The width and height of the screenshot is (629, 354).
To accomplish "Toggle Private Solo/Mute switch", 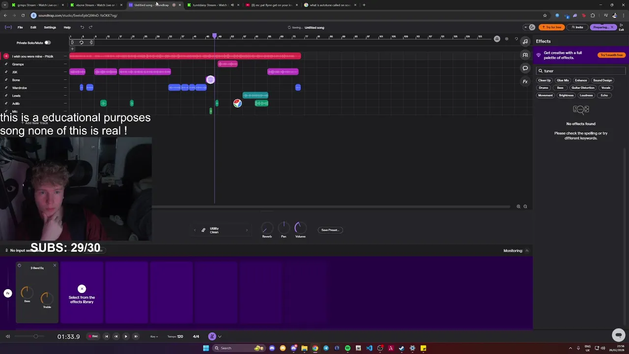I will pos(48,43).
